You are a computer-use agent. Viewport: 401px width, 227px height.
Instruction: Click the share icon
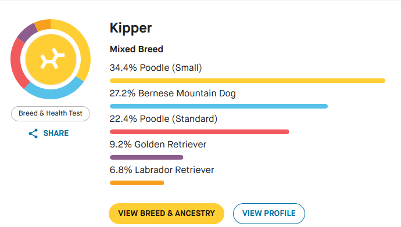coord(33,134)
